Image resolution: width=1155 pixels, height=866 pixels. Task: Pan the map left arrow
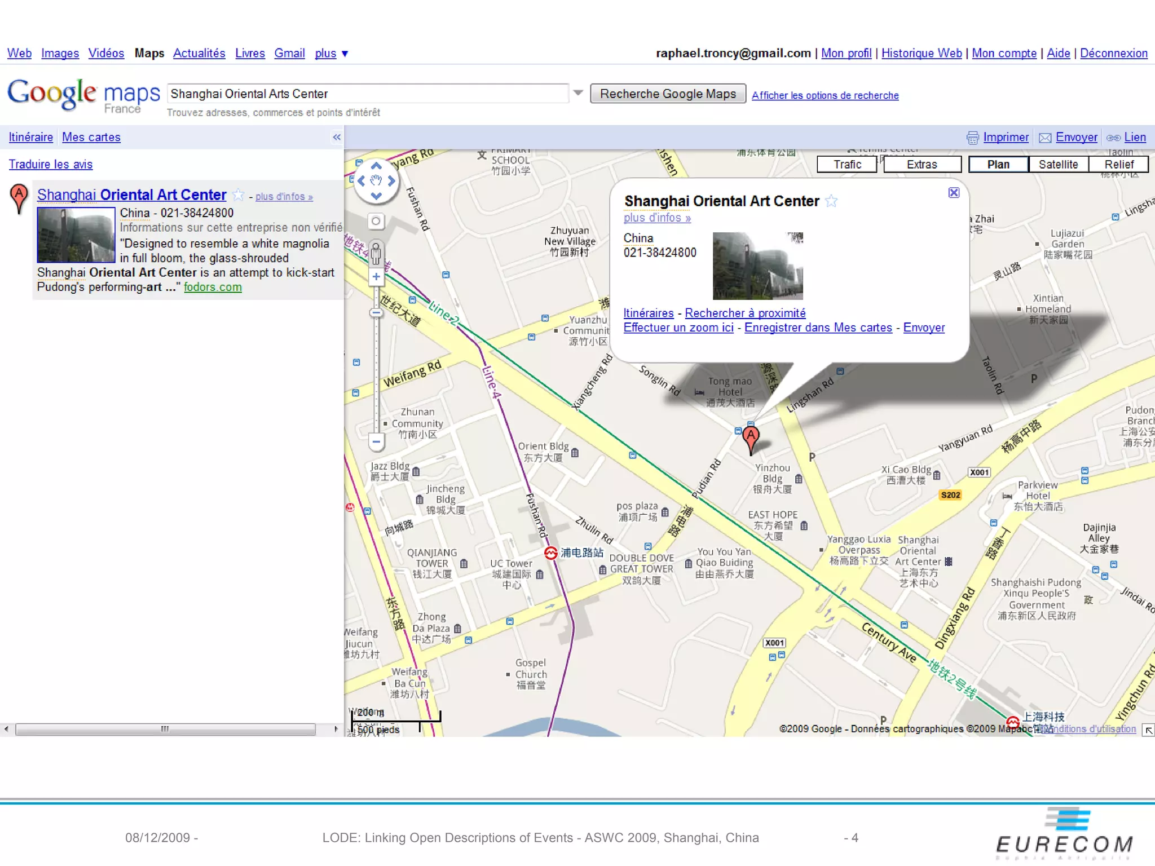[361, 181]
